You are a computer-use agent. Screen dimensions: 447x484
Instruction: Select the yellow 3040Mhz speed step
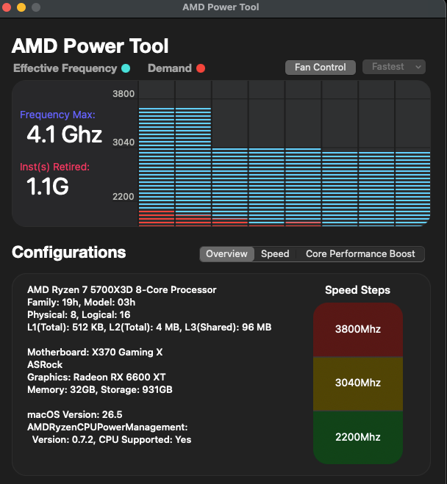click(358, 383)
